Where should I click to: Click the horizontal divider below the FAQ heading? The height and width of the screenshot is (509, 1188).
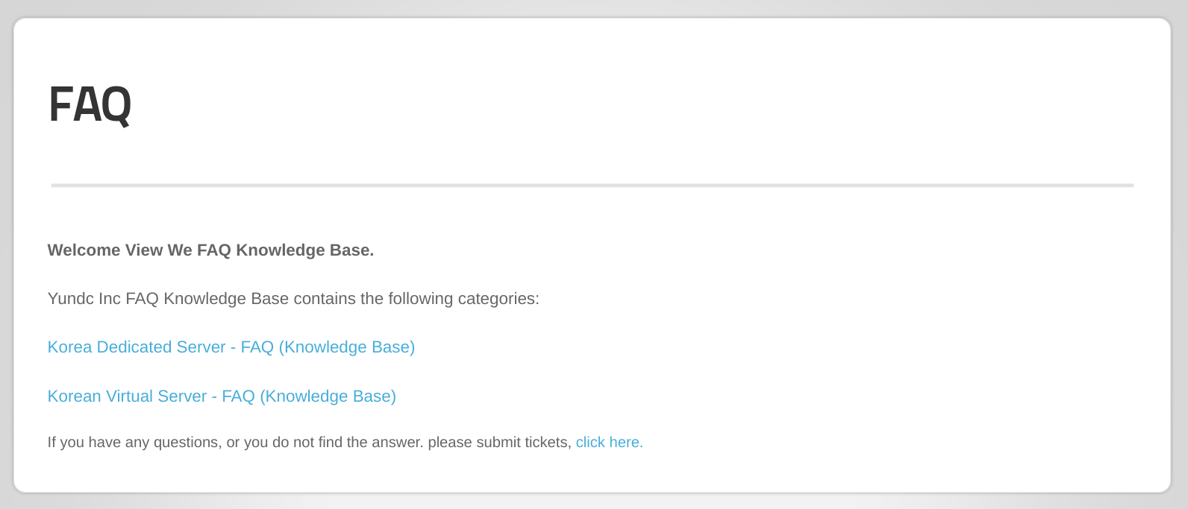(593, 185)
